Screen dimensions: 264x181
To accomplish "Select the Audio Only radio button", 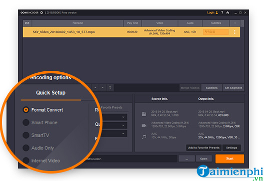I will pos(26,148).
